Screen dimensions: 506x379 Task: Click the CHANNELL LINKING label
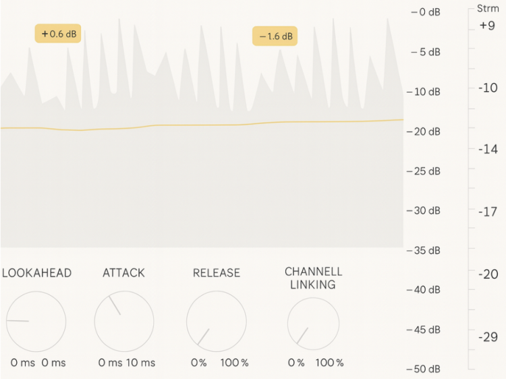tap(313, 278)
